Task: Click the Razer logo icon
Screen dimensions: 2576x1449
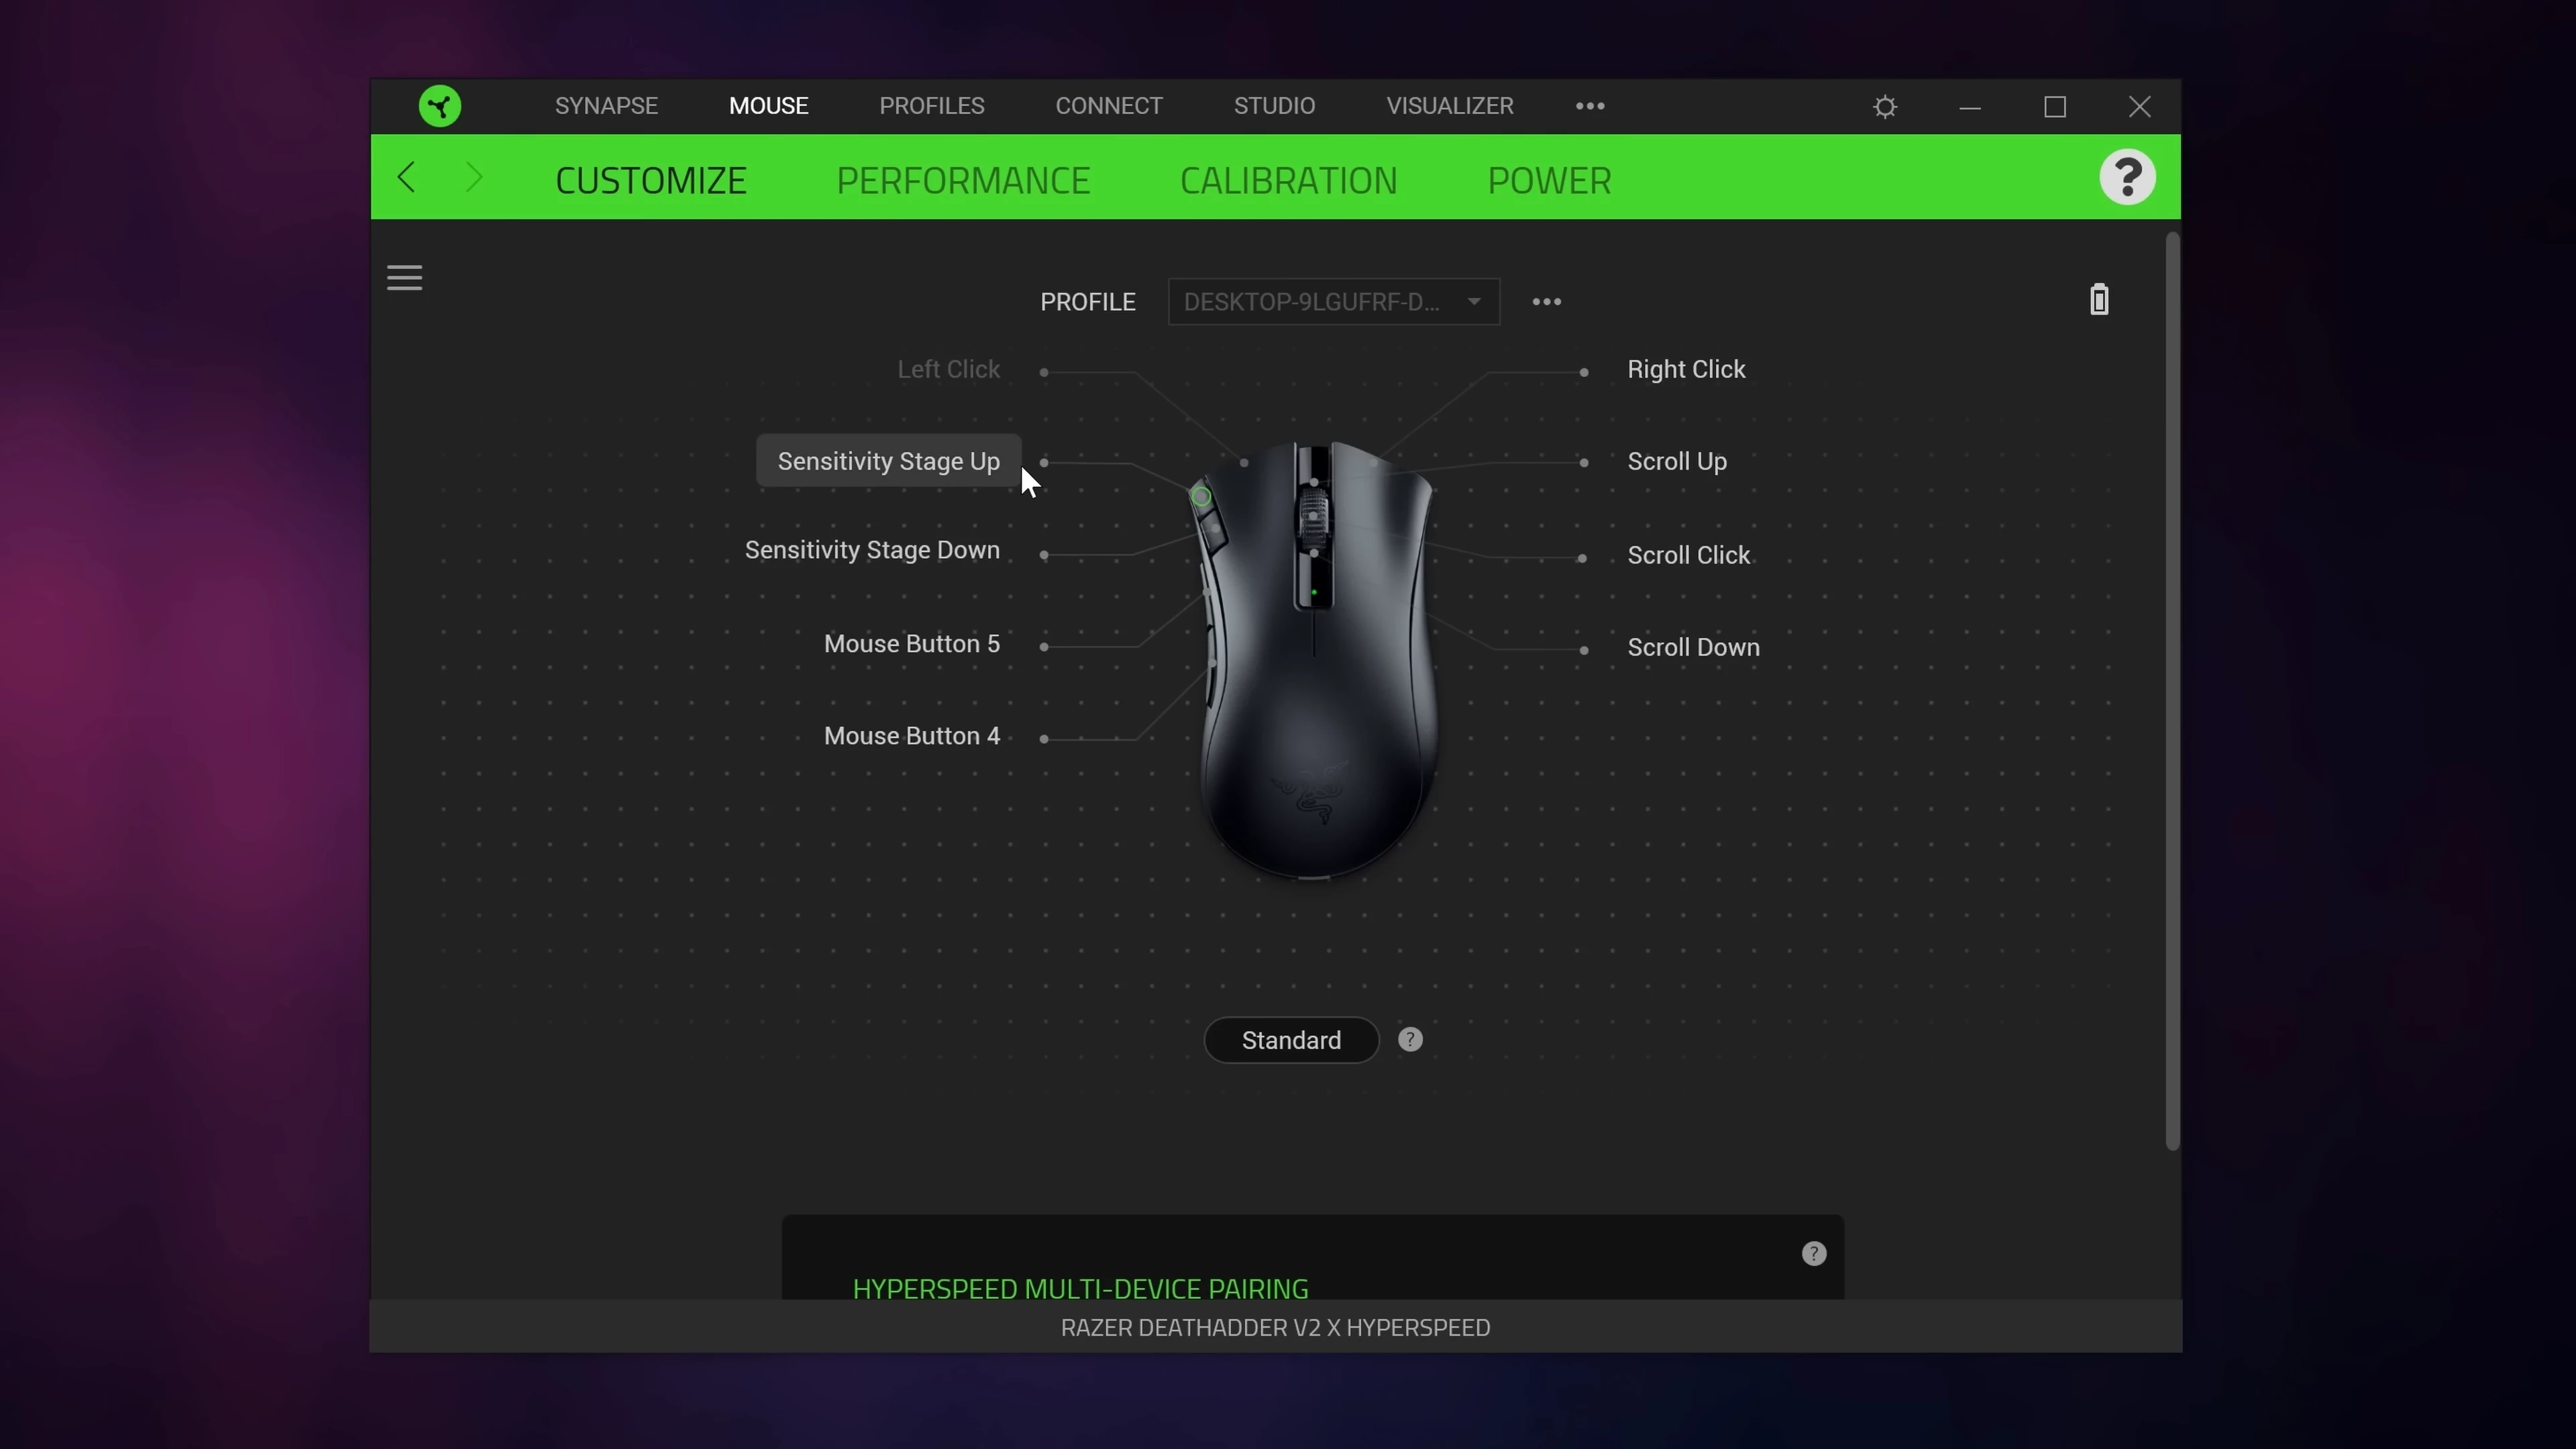Action: [440, 106]
